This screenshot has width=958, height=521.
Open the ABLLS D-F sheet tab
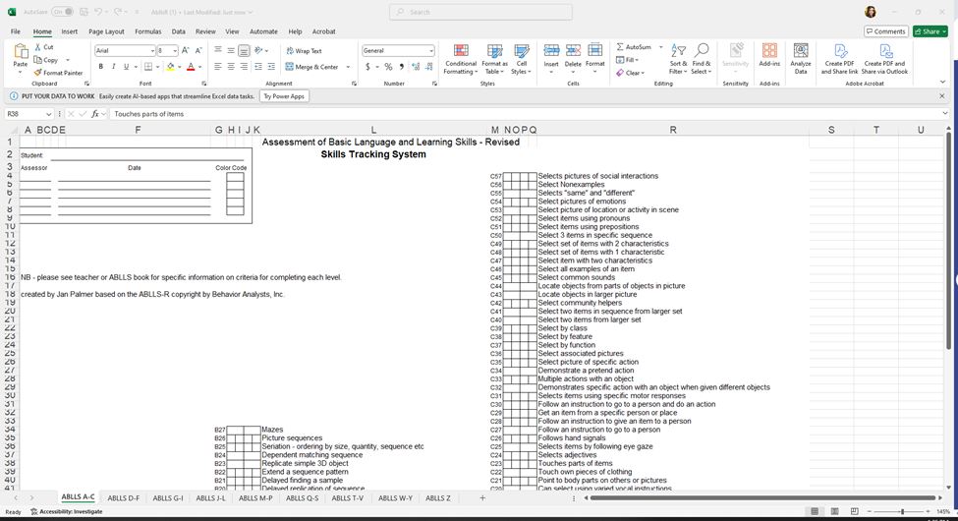pos(124,498)
